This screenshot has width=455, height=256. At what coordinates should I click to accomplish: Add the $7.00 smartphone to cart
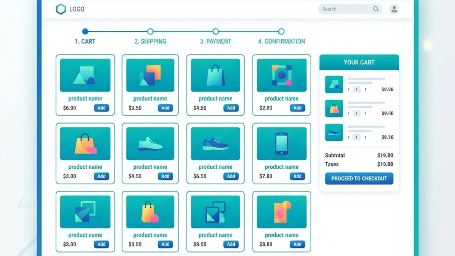coord(298,176)
